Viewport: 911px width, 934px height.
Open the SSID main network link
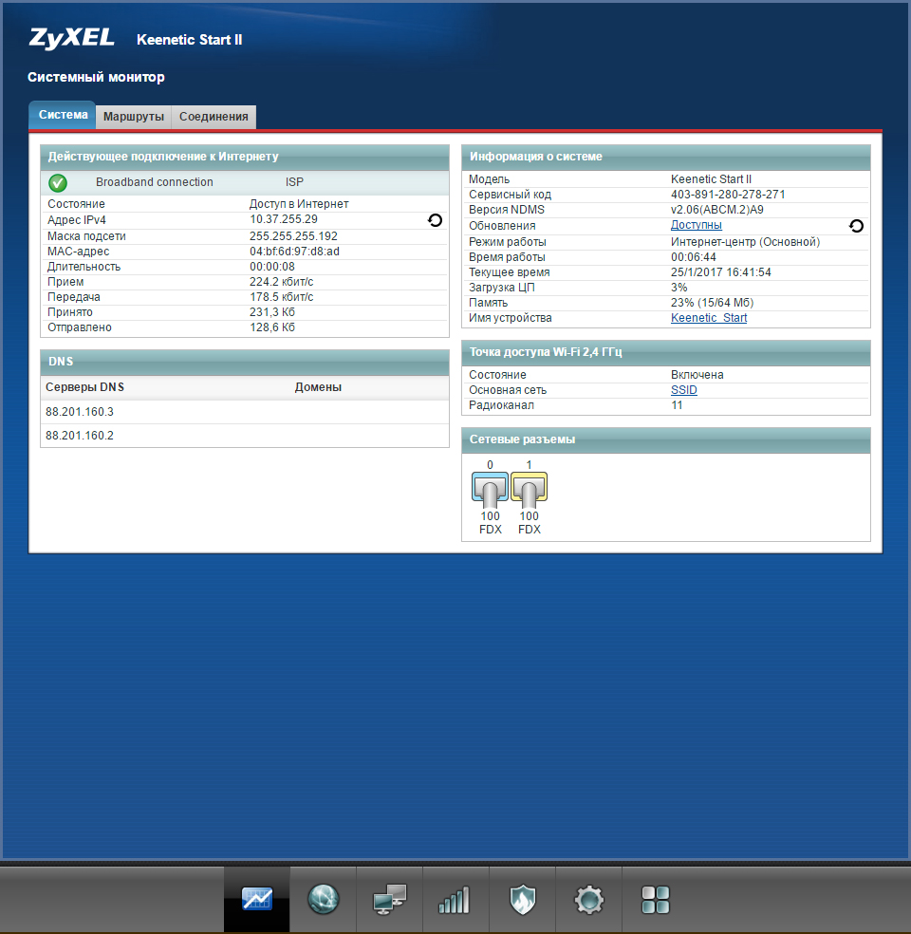pyautogui.click(x=683, y=390)
